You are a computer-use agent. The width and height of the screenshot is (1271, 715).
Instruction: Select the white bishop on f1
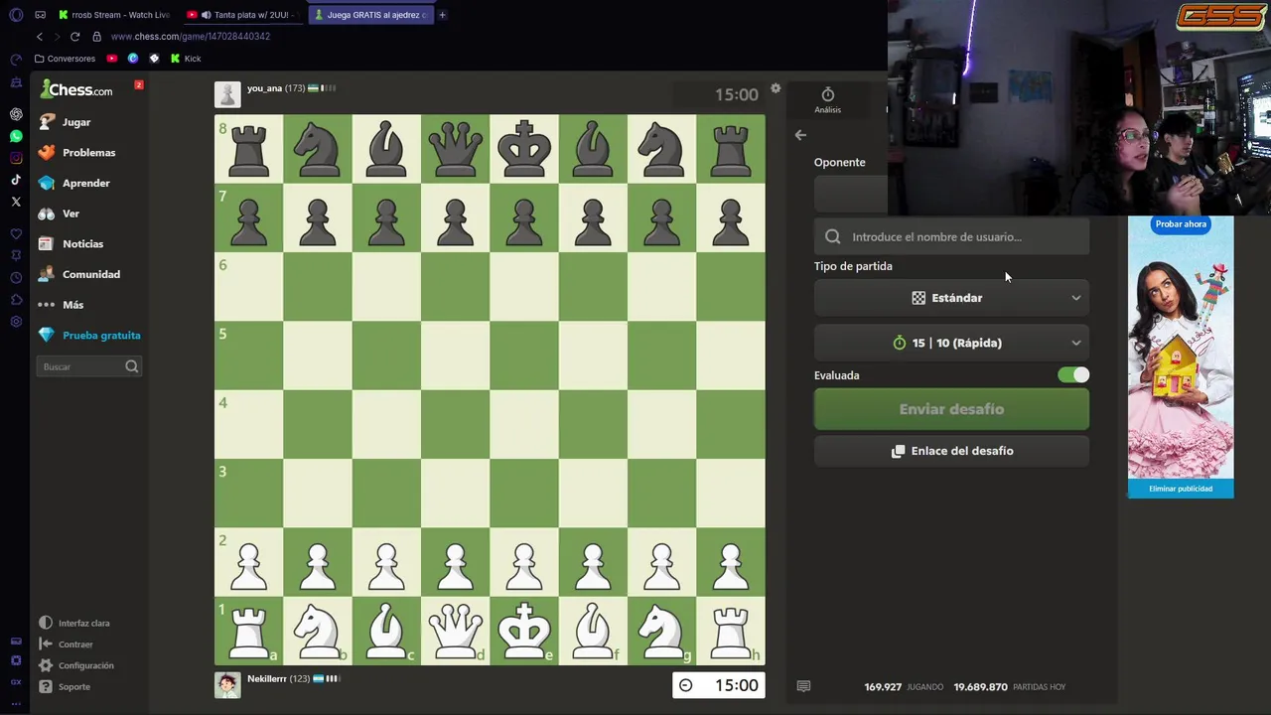(593, 631)
